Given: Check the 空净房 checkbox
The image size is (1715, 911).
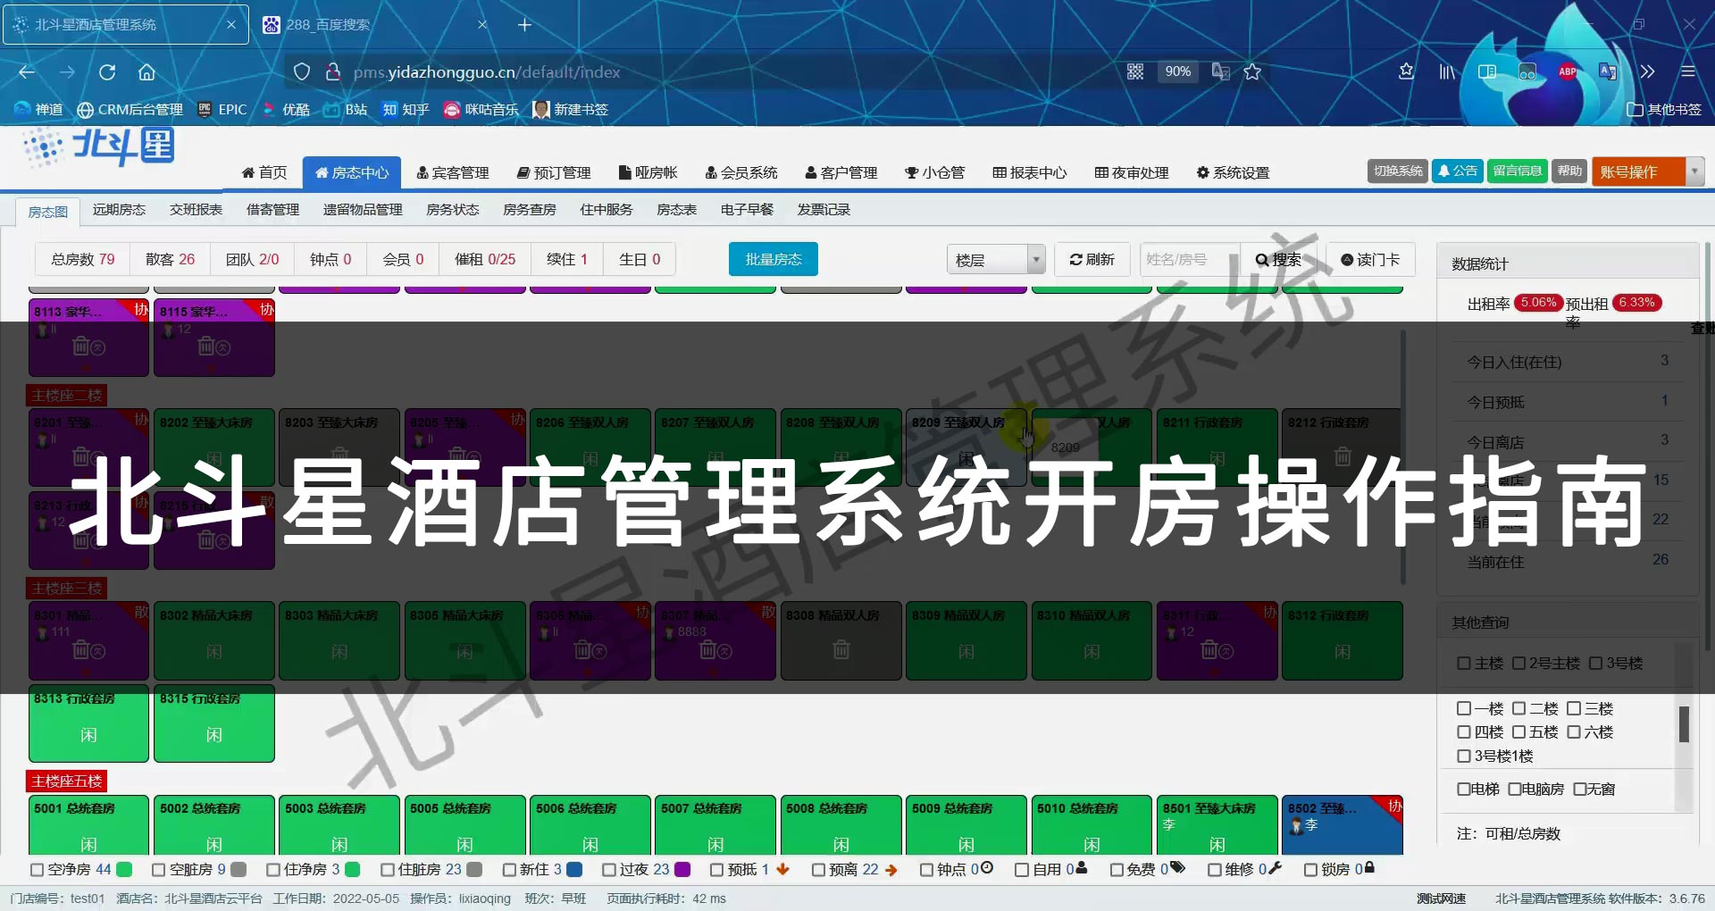Looking at the screenshot, I should [37, 869].
